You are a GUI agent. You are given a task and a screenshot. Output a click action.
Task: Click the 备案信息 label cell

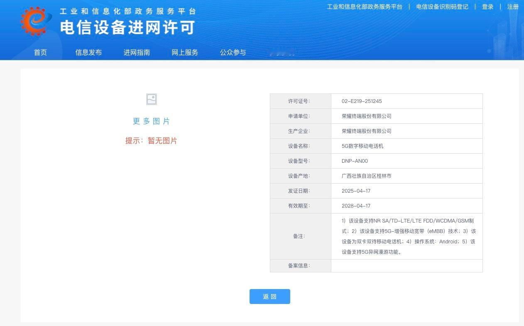click(x=301, y=266)
